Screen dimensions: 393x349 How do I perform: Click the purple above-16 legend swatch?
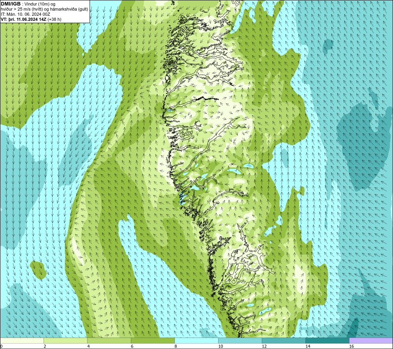pyautogui.click(x=371, y=340)
